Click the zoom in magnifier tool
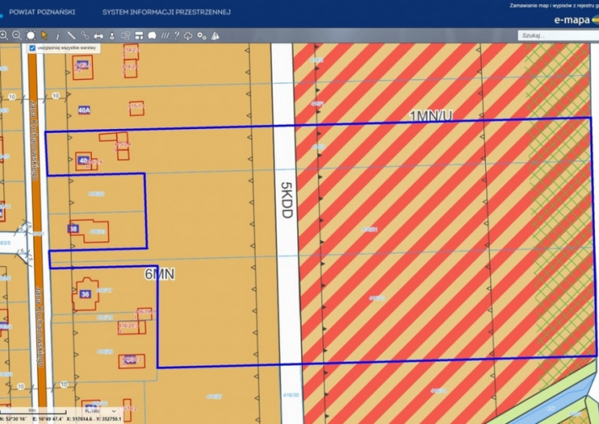This screenshot has height=424, width=599. 4,35
